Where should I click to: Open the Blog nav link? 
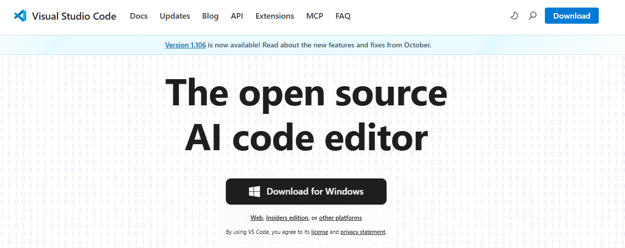(x=210, y=16)
